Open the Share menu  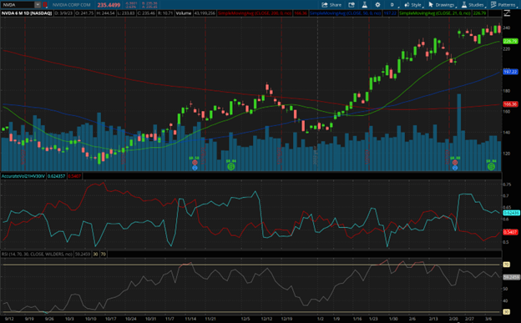(331, 5)
